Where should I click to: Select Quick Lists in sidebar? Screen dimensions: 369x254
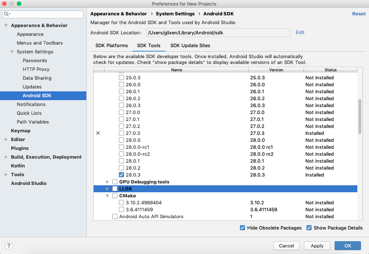point(29,113)
